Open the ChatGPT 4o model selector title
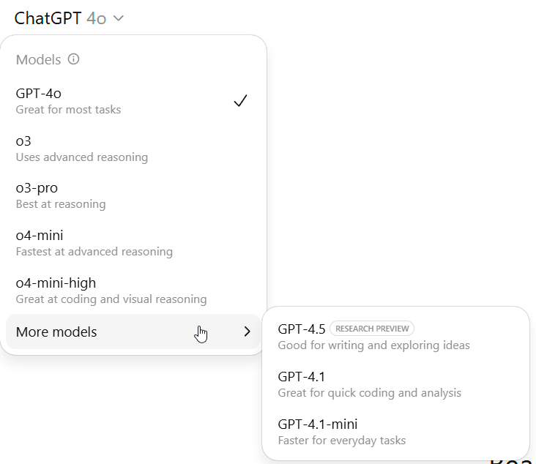 [x=60, y=18]
